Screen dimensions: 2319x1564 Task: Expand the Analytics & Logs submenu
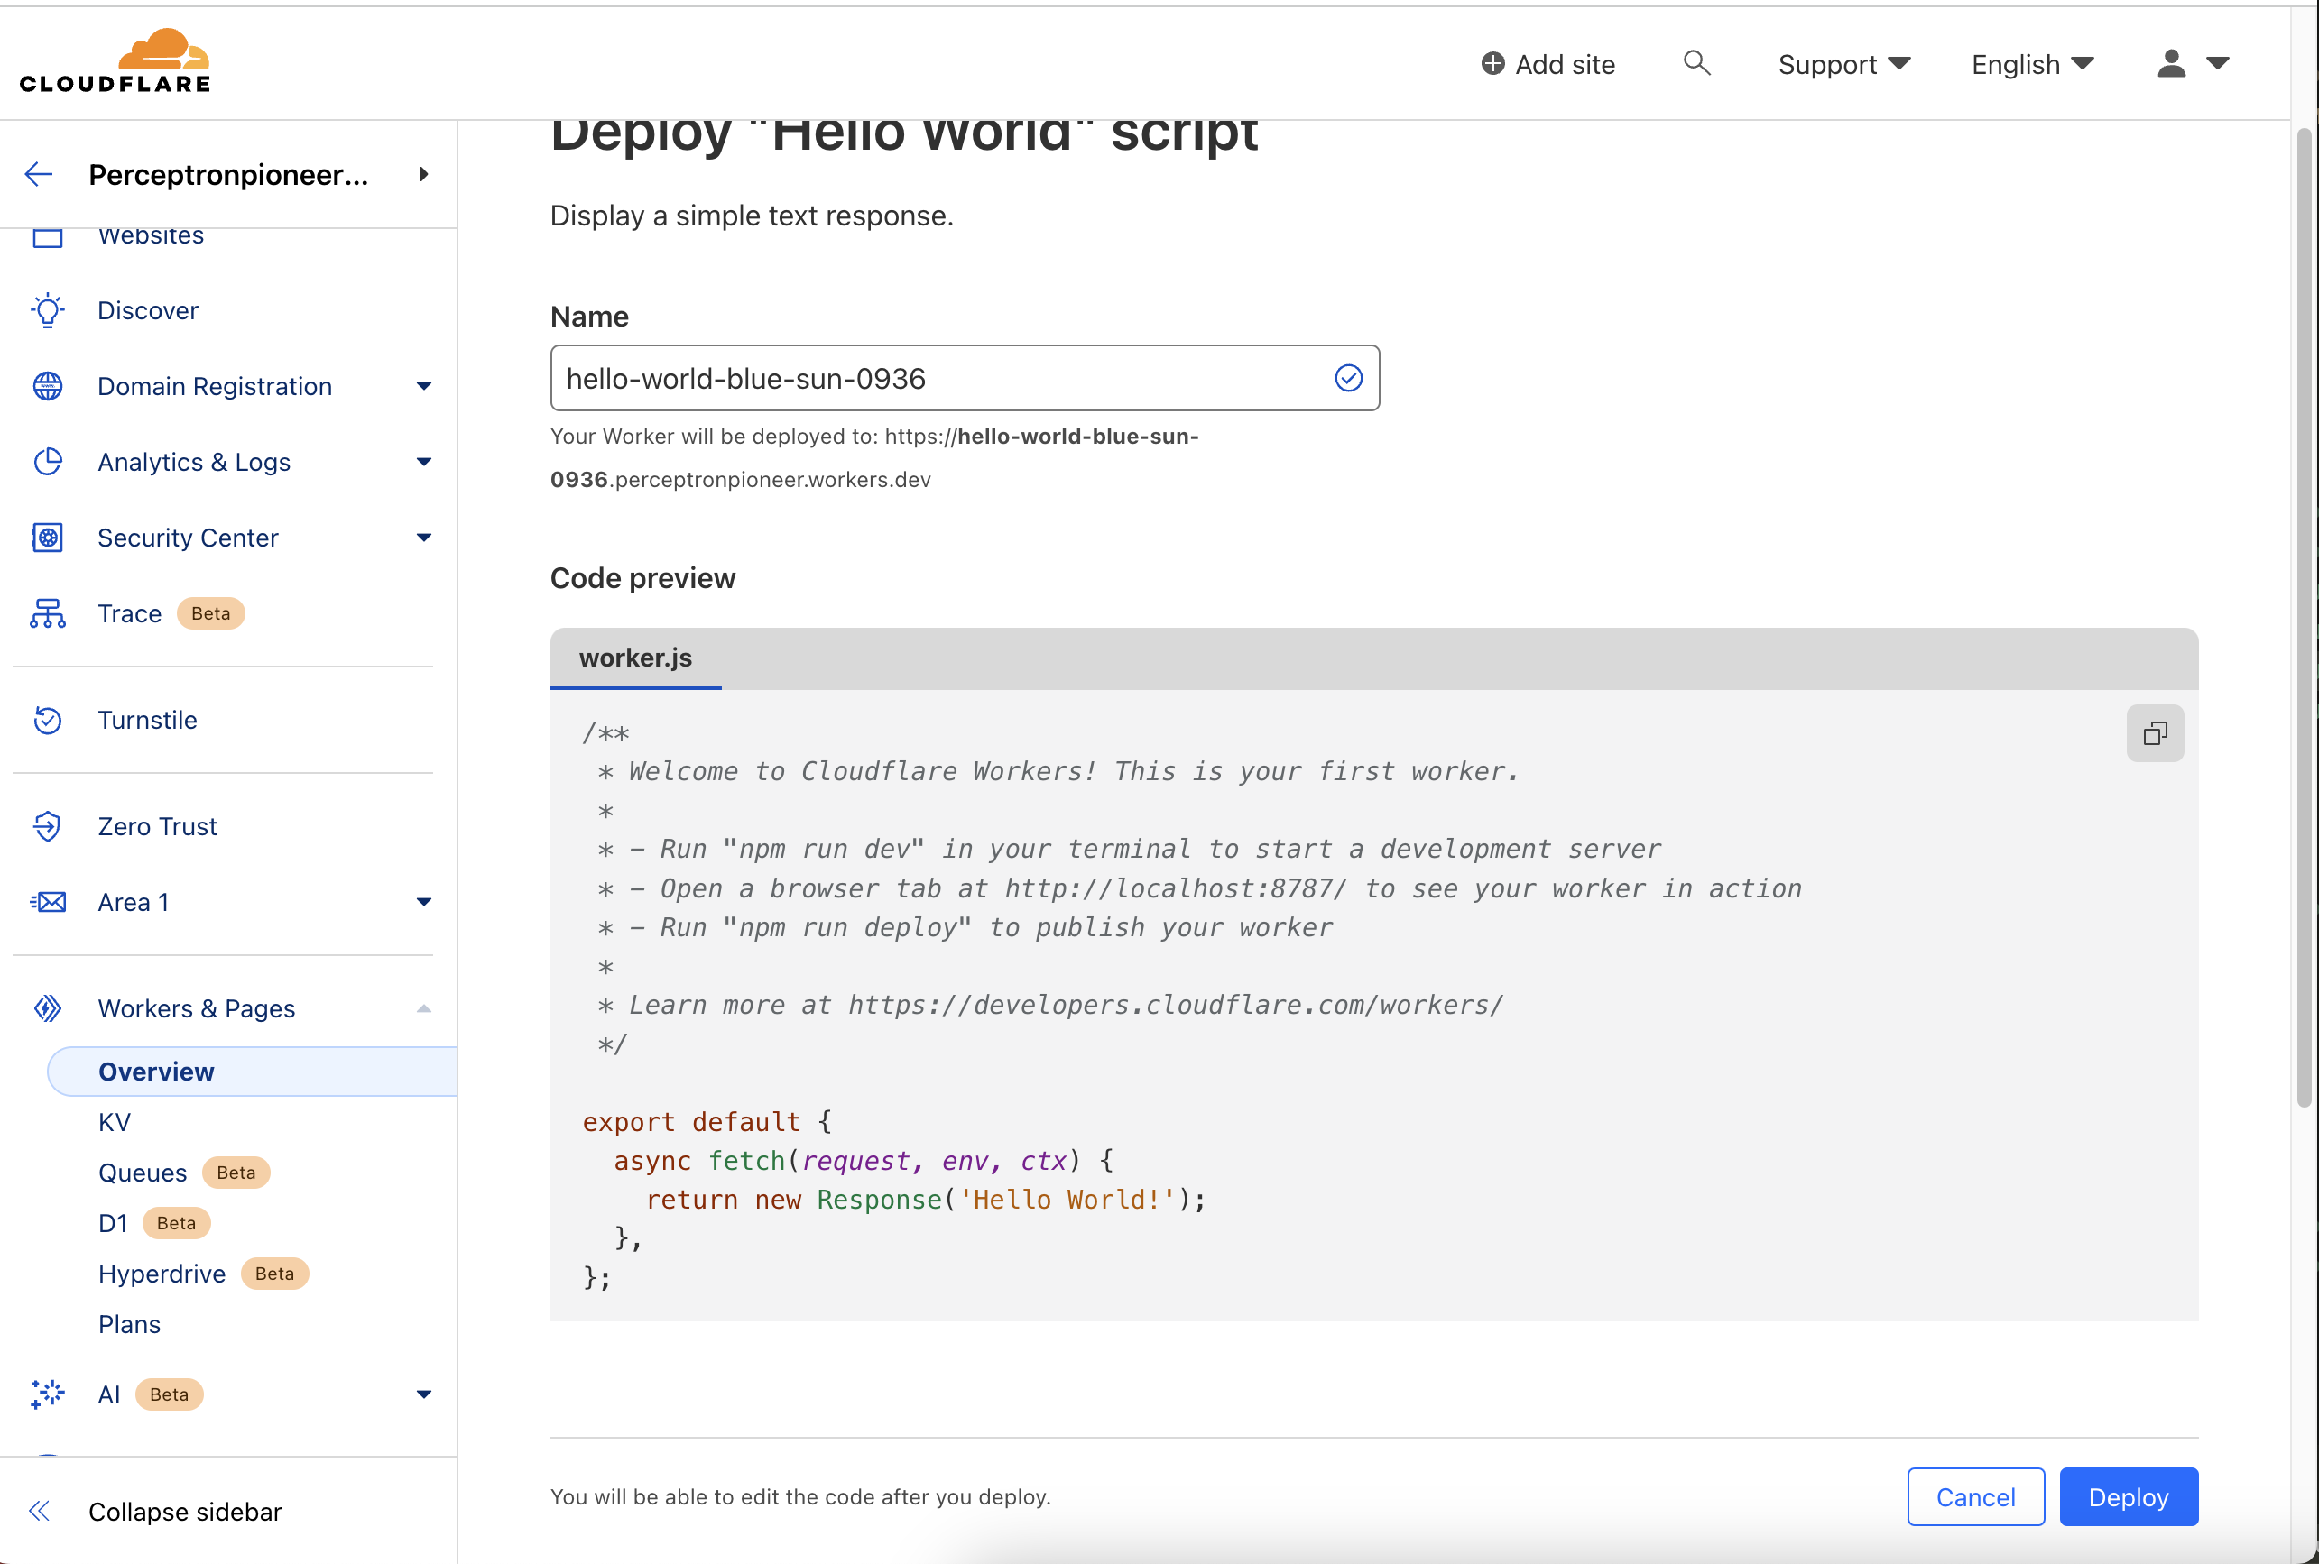coord(423,462)
